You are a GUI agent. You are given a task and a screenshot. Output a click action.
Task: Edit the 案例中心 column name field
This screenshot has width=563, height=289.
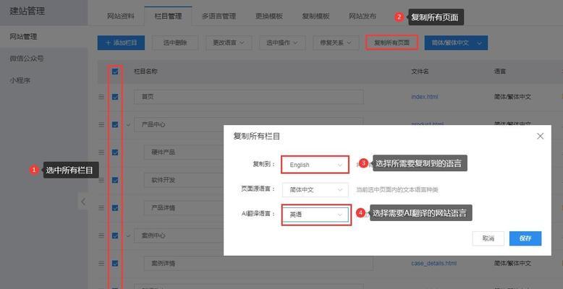coord(179,236)
